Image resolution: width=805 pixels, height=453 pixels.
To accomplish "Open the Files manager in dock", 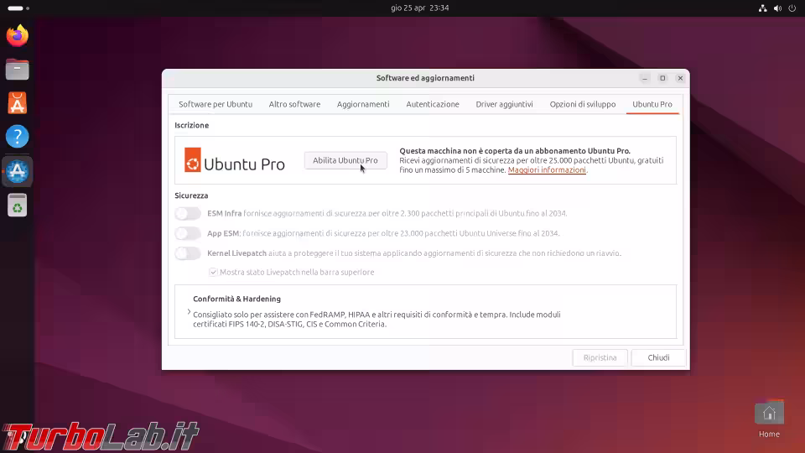I will coord(18,70).
